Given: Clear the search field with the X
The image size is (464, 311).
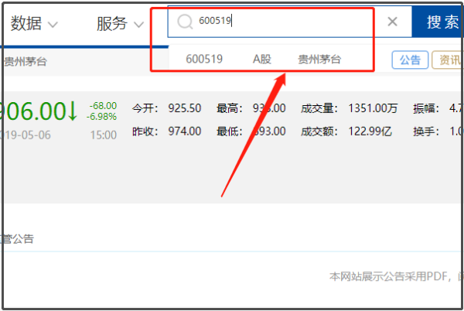Looking at the screenshot, I should (392, 22).
